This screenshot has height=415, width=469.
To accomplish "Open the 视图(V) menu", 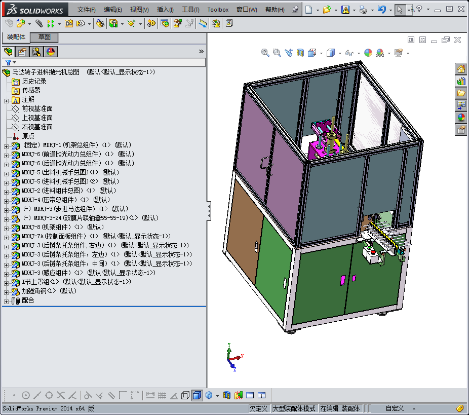I will [139, 10].
